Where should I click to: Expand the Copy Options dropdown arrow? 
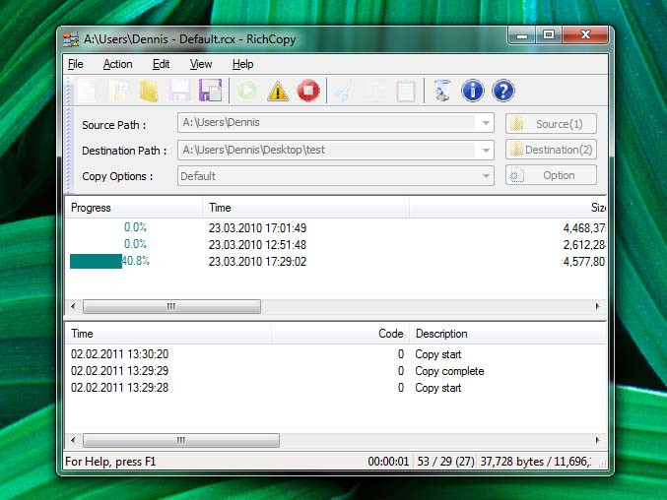(486, 176)
